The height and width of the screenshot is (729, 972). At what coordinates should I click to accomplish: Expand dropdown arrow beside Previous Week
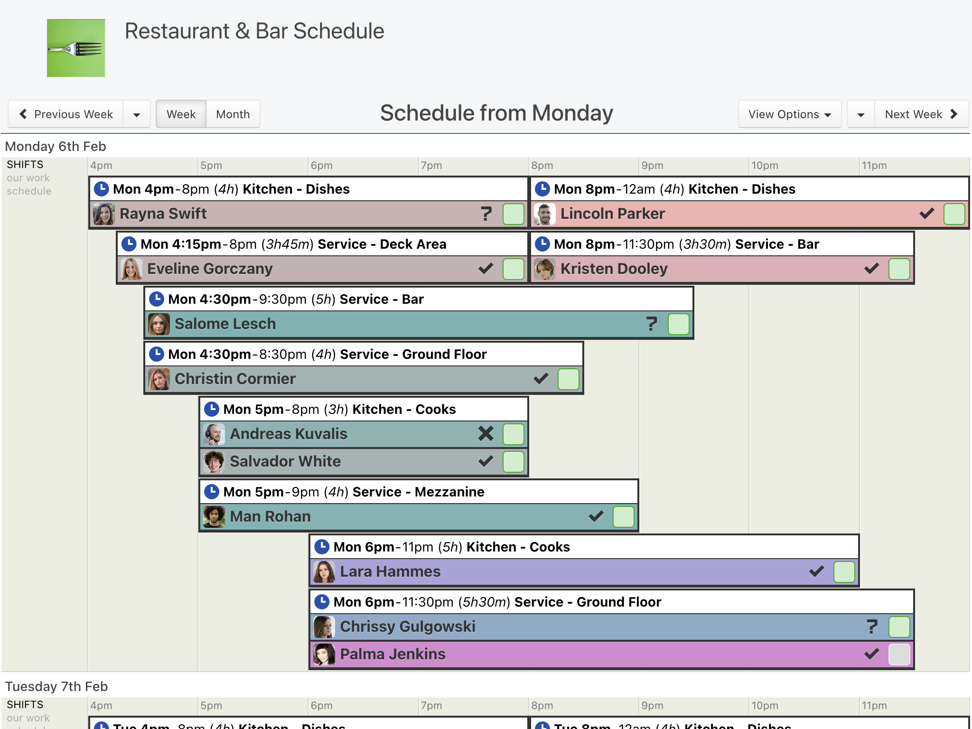pos(137,114)
